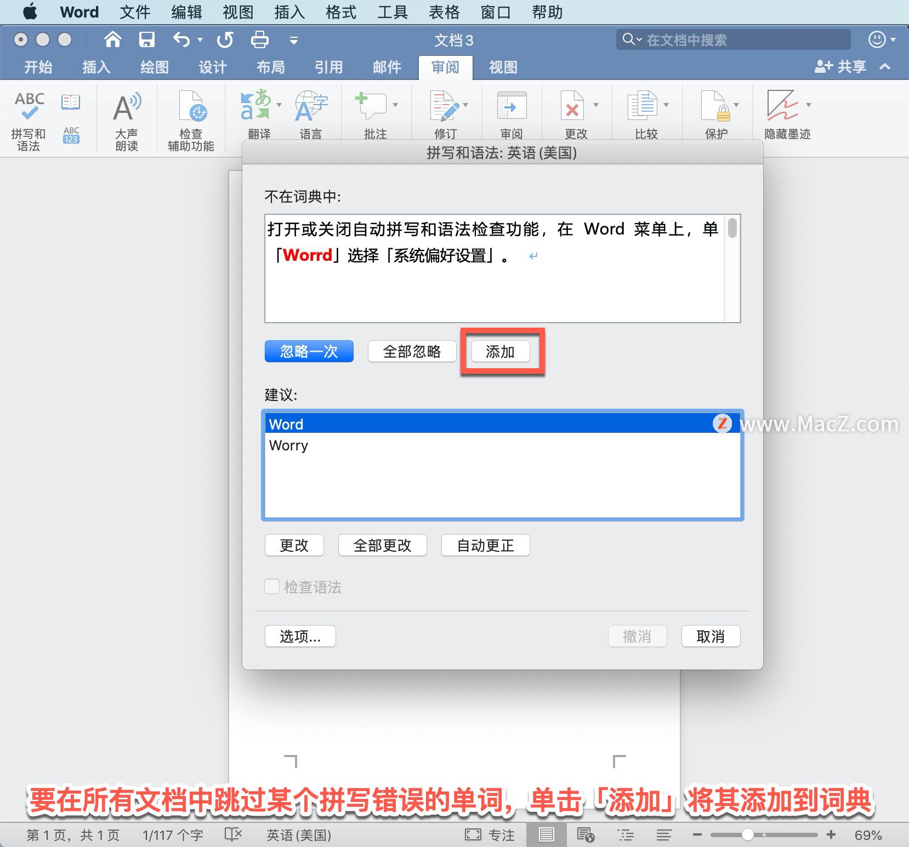Zoom out with the minus button
The height and width of the screenshot is (847, 909).
(x=697, y=834)
